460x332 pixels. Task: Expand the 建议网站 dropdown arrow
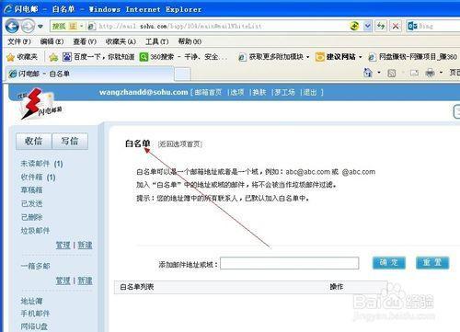click(x=361, y=57)
